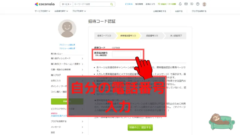Viewport: 240px width, 135px height.
Task: Select the 認証番号入力 step tab
Action: pos(152,36)
